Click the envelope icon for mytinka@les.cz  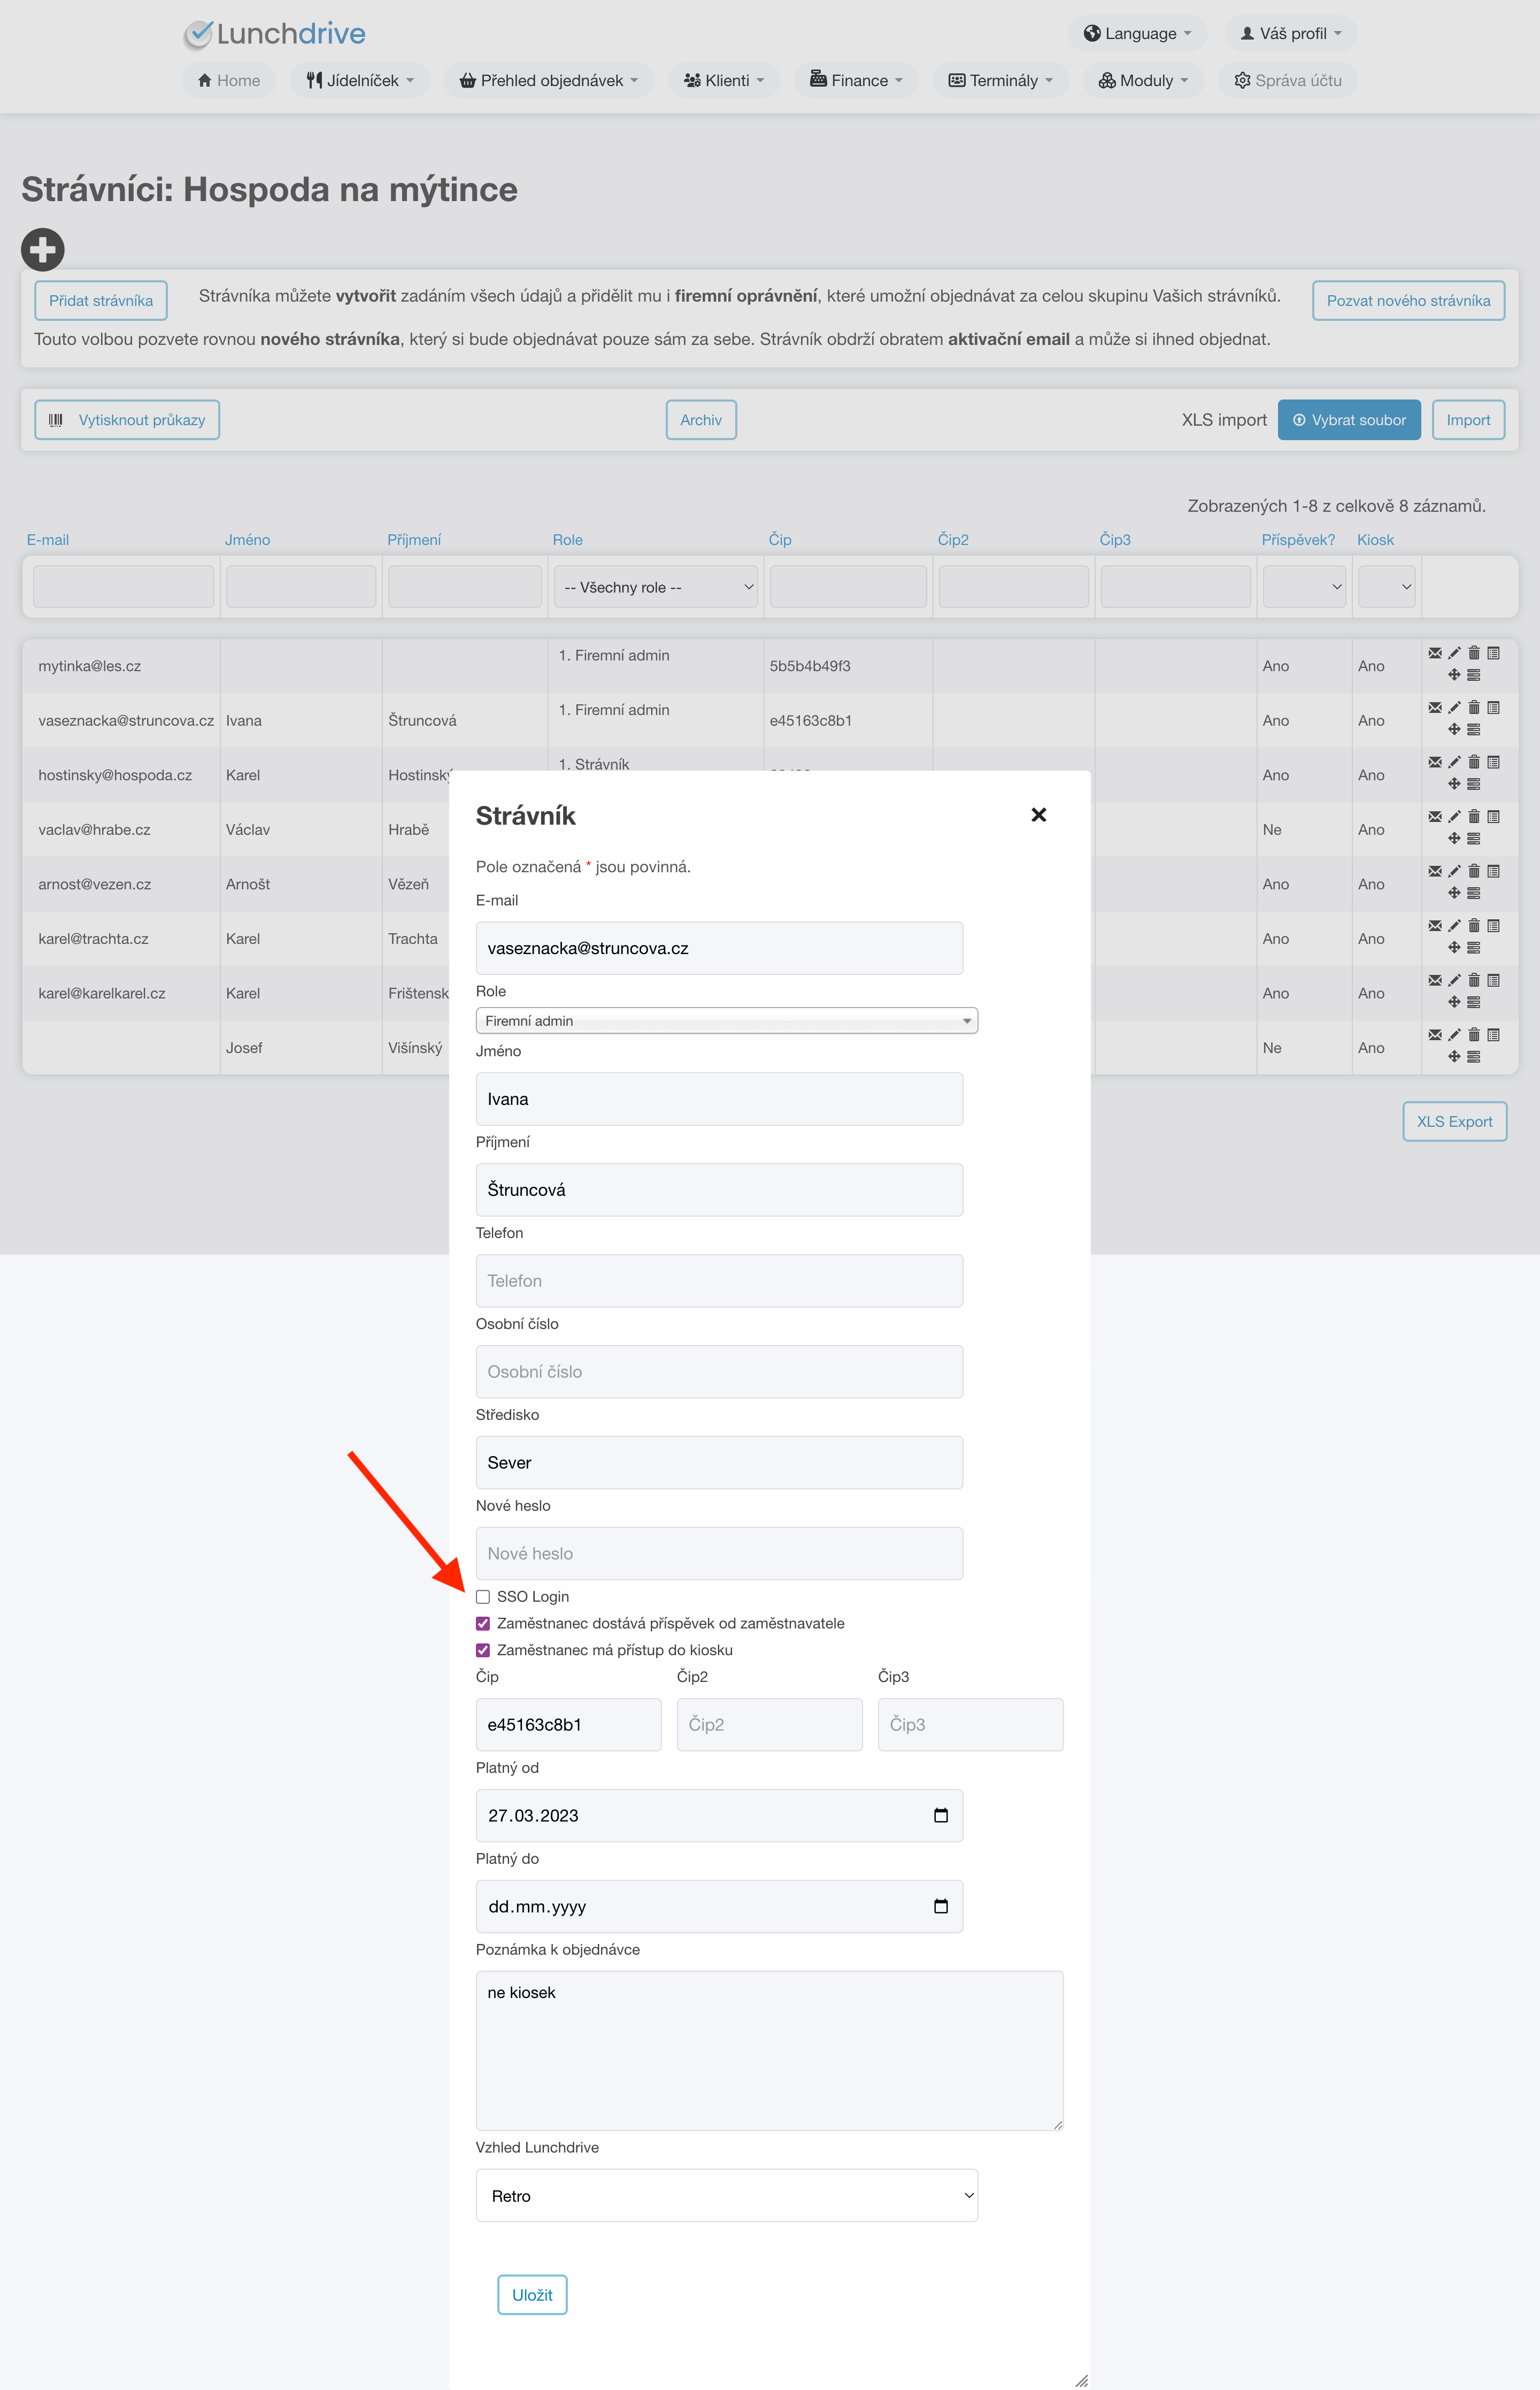coord(1435,653)
